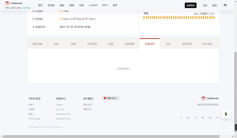237x138 pixels.
Task: Switch to the 通证余额 tab
Action: pyautogui.click(x=37, y=44)
